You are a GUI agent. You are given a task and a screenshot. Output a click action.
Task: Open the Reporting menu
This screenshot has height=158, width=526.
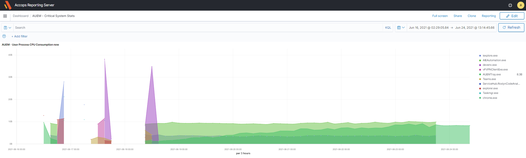489,16
